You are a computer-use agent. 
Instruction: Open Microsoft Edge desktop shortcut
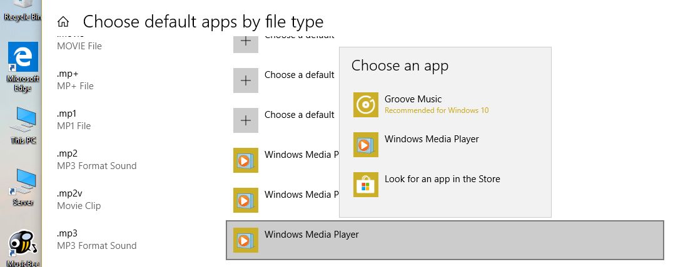point(23,67)
